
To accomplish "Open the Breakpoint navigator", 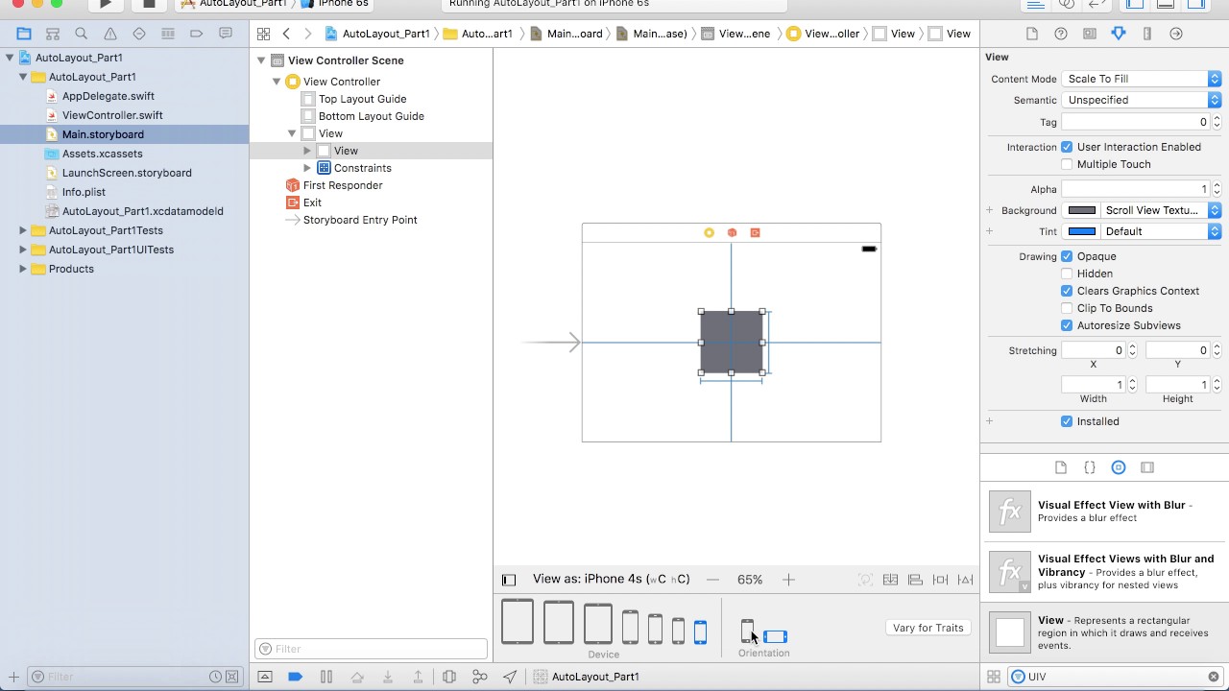I will (197, 34).
